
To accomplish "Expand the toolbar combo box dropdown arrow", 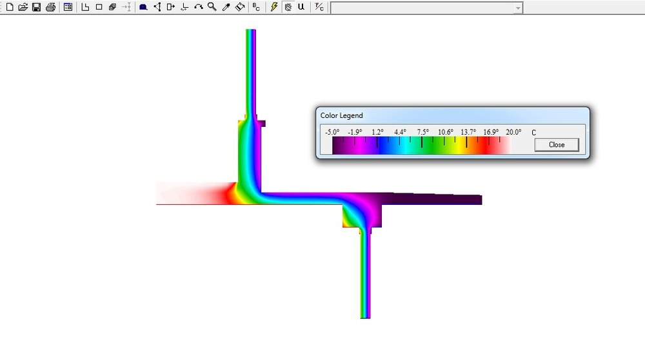I will [517, 8].
